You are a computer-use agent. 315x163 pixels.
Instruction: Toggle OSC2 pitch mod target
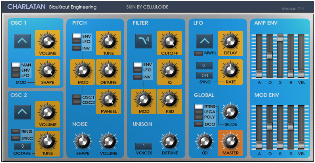[77, 102]
